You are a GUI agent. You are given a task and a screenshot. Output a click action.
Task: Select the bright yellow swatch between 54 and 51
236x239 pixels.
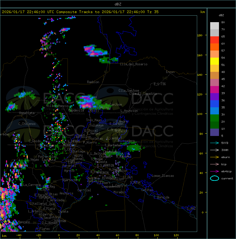click(x=214, y=61)
